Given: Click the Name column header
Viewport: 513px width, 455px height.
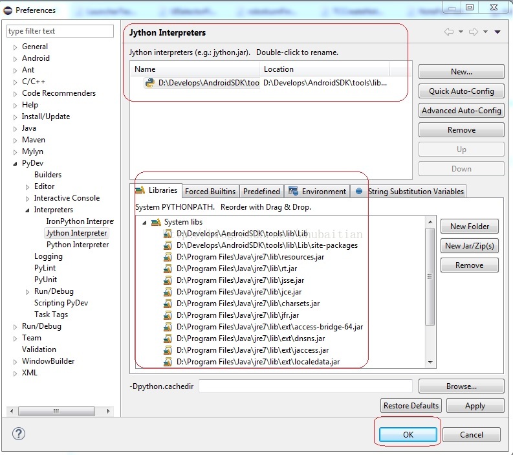Looking at the screenshot, I should 195,69.
